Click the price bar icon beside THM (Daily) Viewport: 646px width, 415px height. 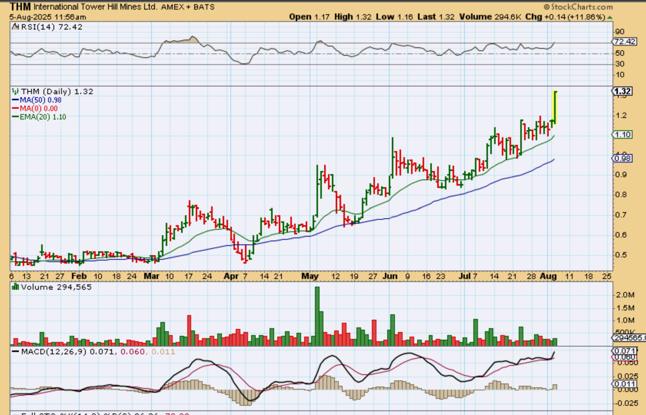coord(15,91)
